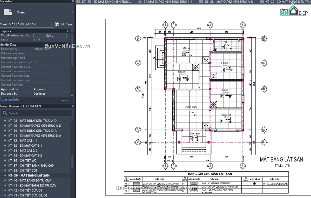This screenshot has height=198, width=311.
Task: Open the Sheet type selector dropdown arrow
Action: coord(72,12)
